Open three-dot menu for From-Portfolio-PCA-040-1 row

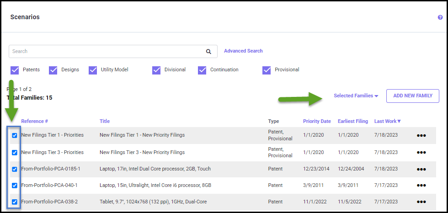click(x=421, y=186)
